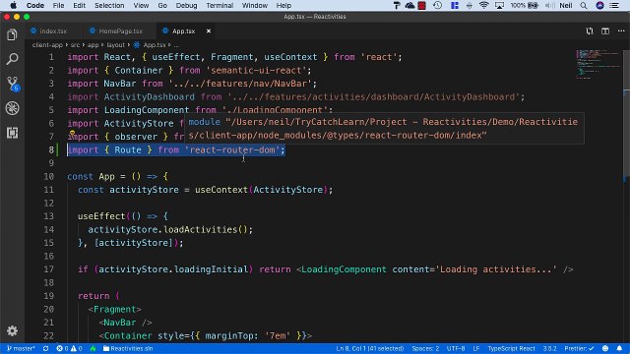The height and width of the screenshot is (354, 630).
Task: Click the lightbulb quick-fix icon on line 7
Action: pos(72,134)
